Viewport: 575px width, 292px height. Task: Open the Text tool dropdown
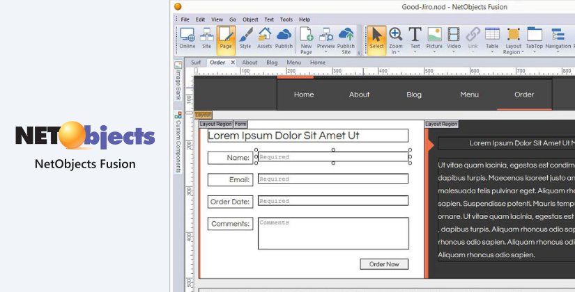click(415, 52)
